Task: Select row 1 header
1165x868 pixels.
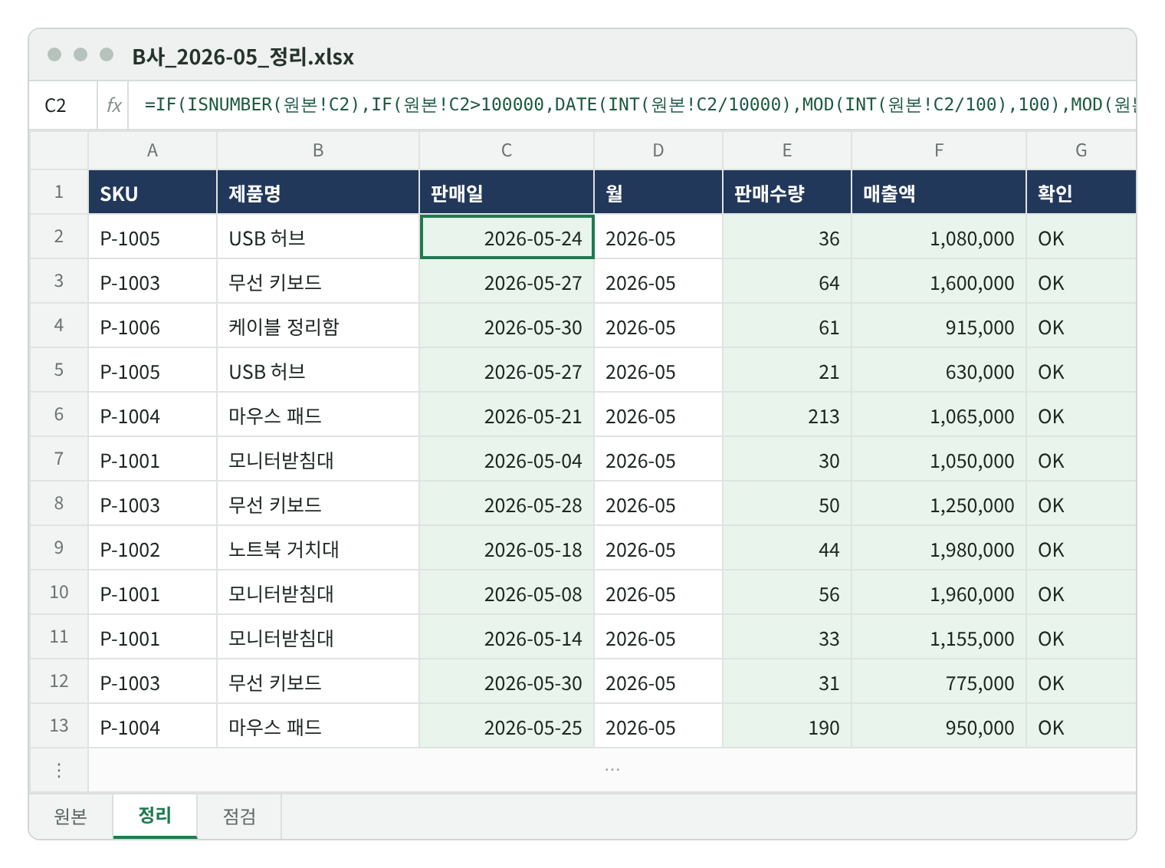Action: click(x=59, y=192)
